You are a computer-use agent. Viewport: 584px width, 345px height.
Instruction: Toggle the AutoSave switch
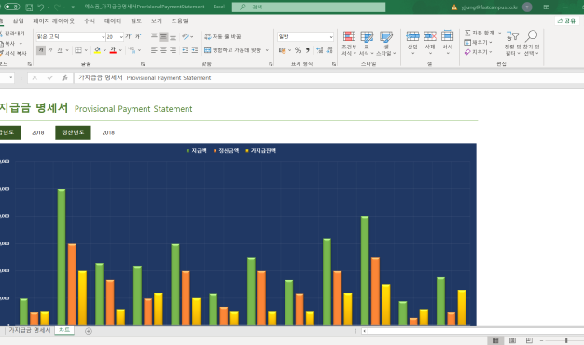pyautogui.click(x=12, y=7)
